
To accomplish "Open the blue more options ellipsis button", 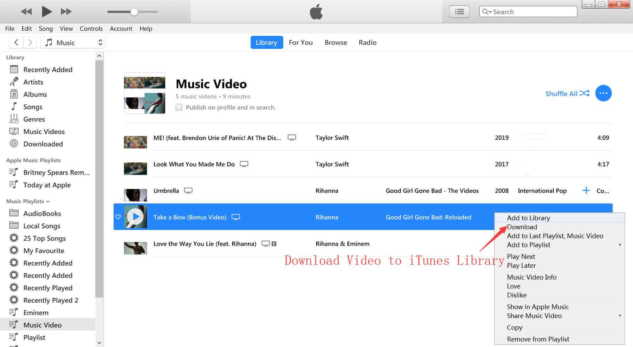I will coord(603,93).
